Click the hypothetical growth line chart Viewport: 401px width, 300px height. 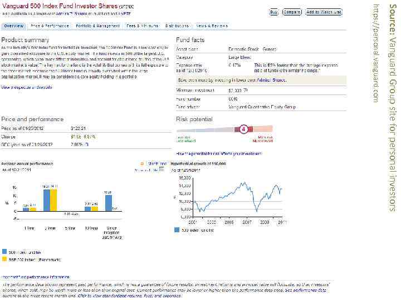click(x=237, y=197)
